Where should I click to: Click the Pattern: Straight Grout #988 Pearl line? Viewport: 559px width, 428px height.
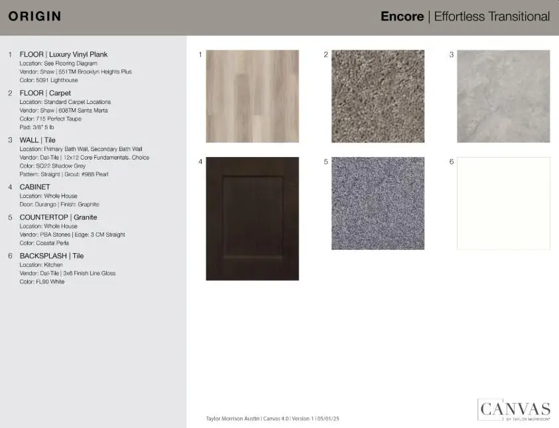coord(64,174)
